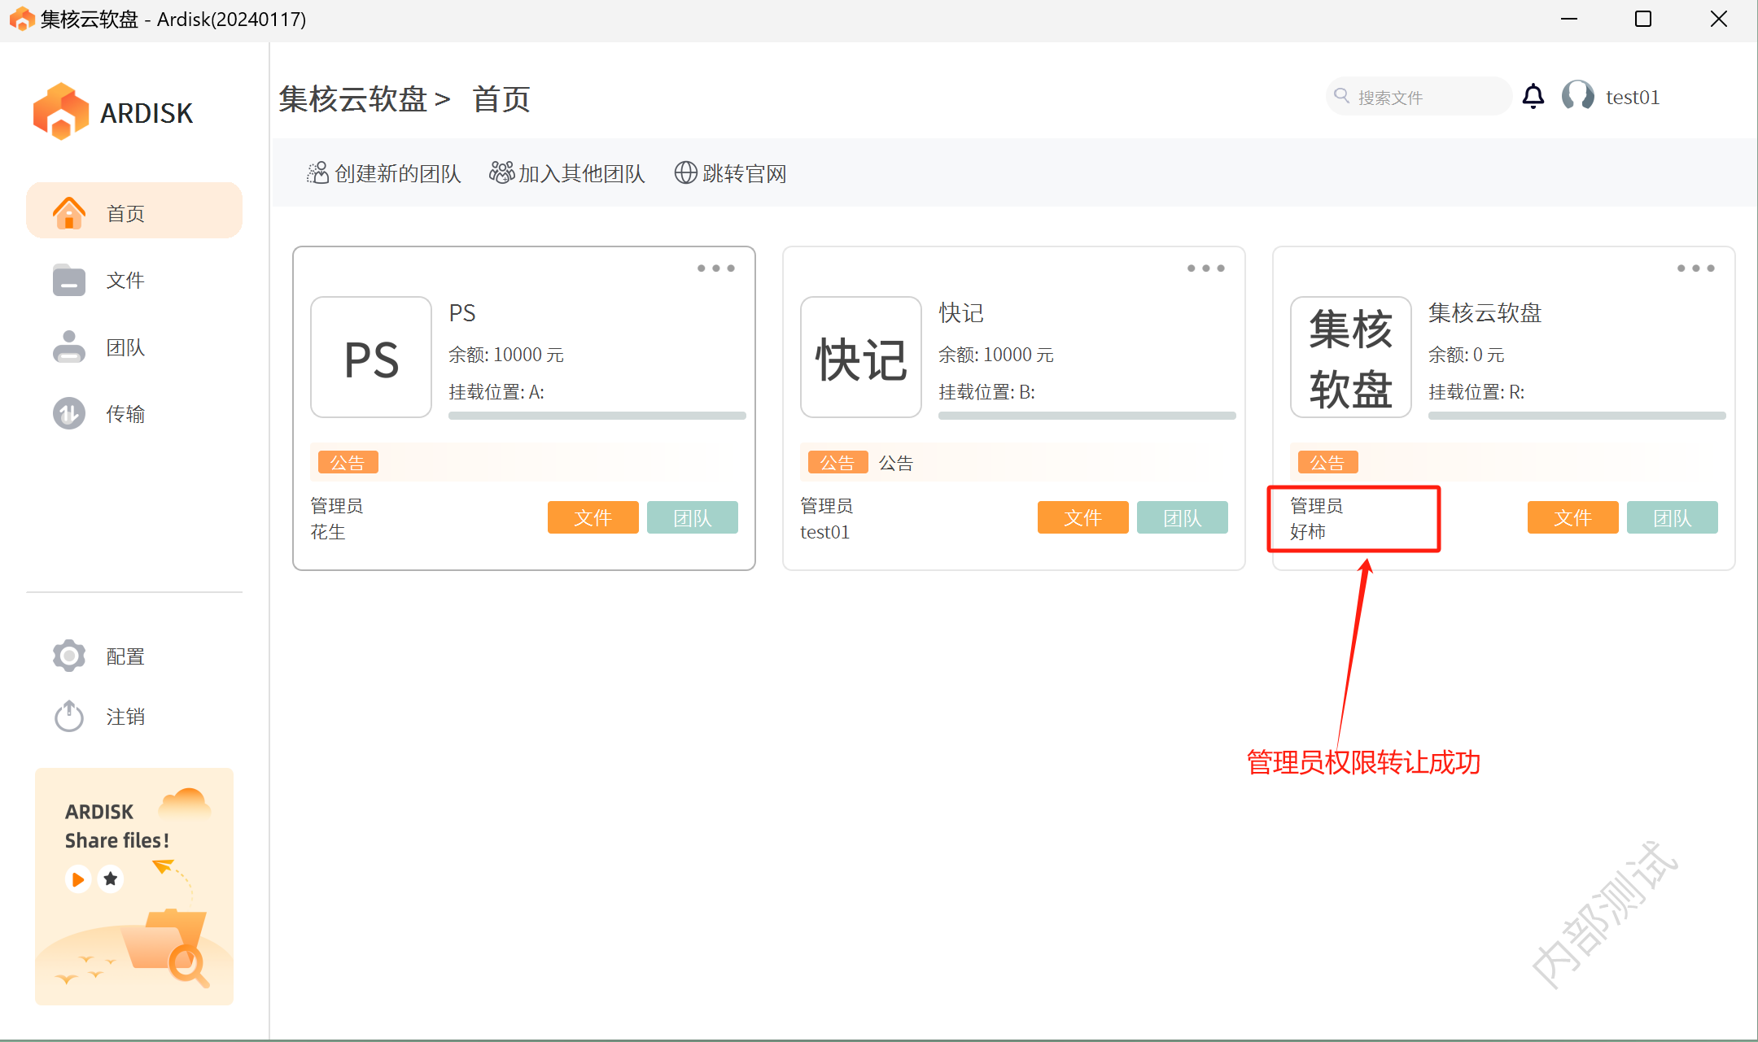Click orange 文件 button on PS card

[593, 517]
